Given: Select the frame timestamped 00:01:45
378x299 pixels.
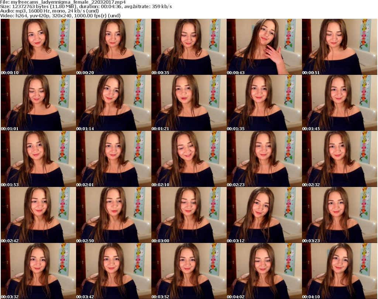Looking at the screenshot, I should coord(340,103).
